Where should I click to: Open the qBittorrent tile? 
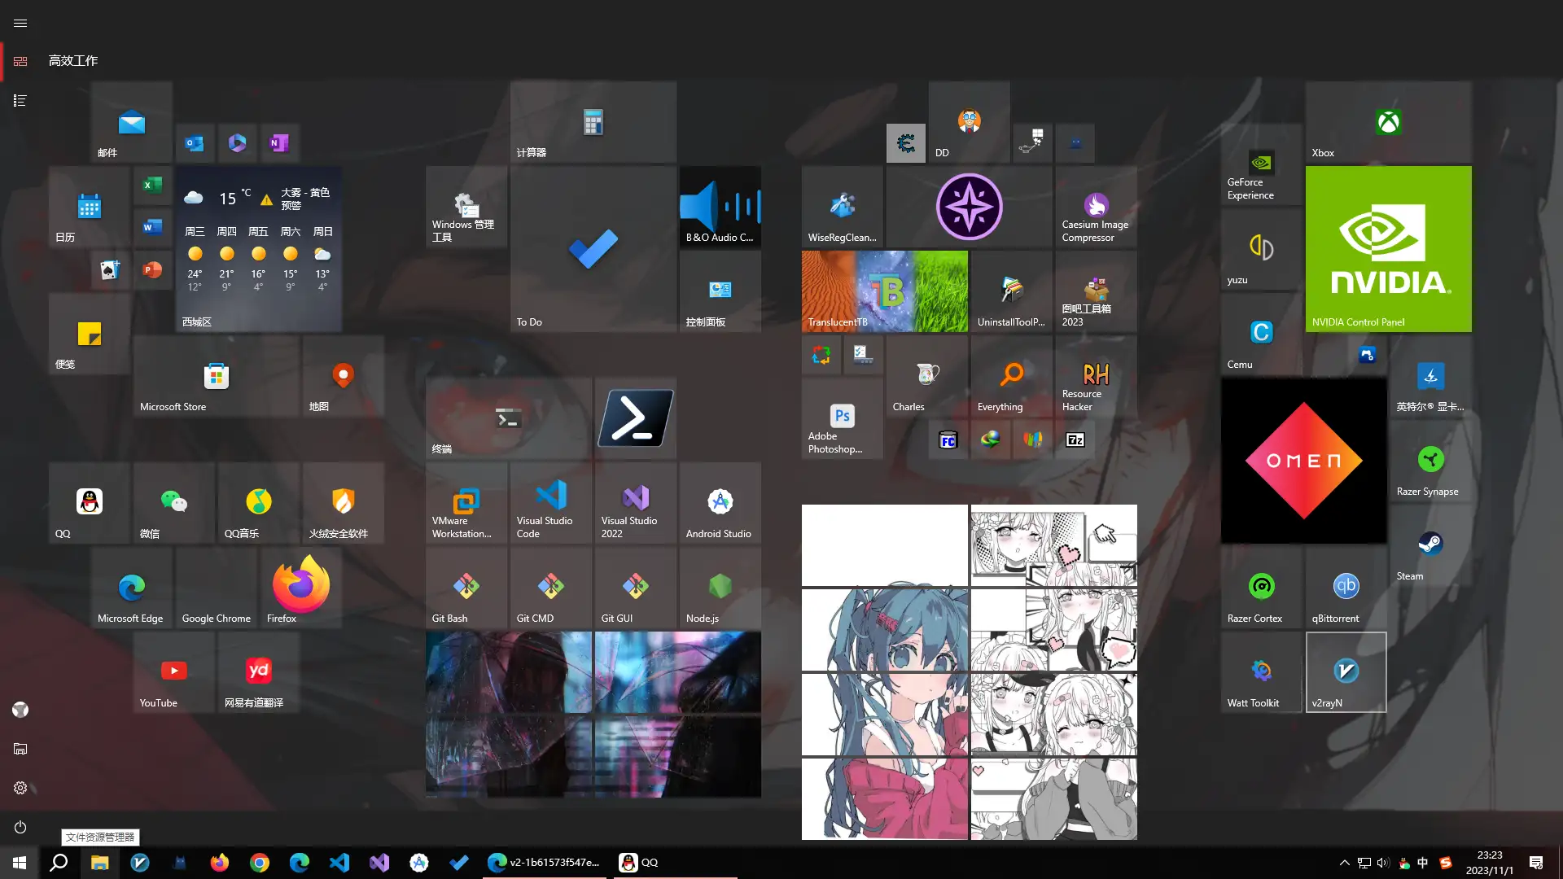pyautogui.click(x=1346, y=588)
